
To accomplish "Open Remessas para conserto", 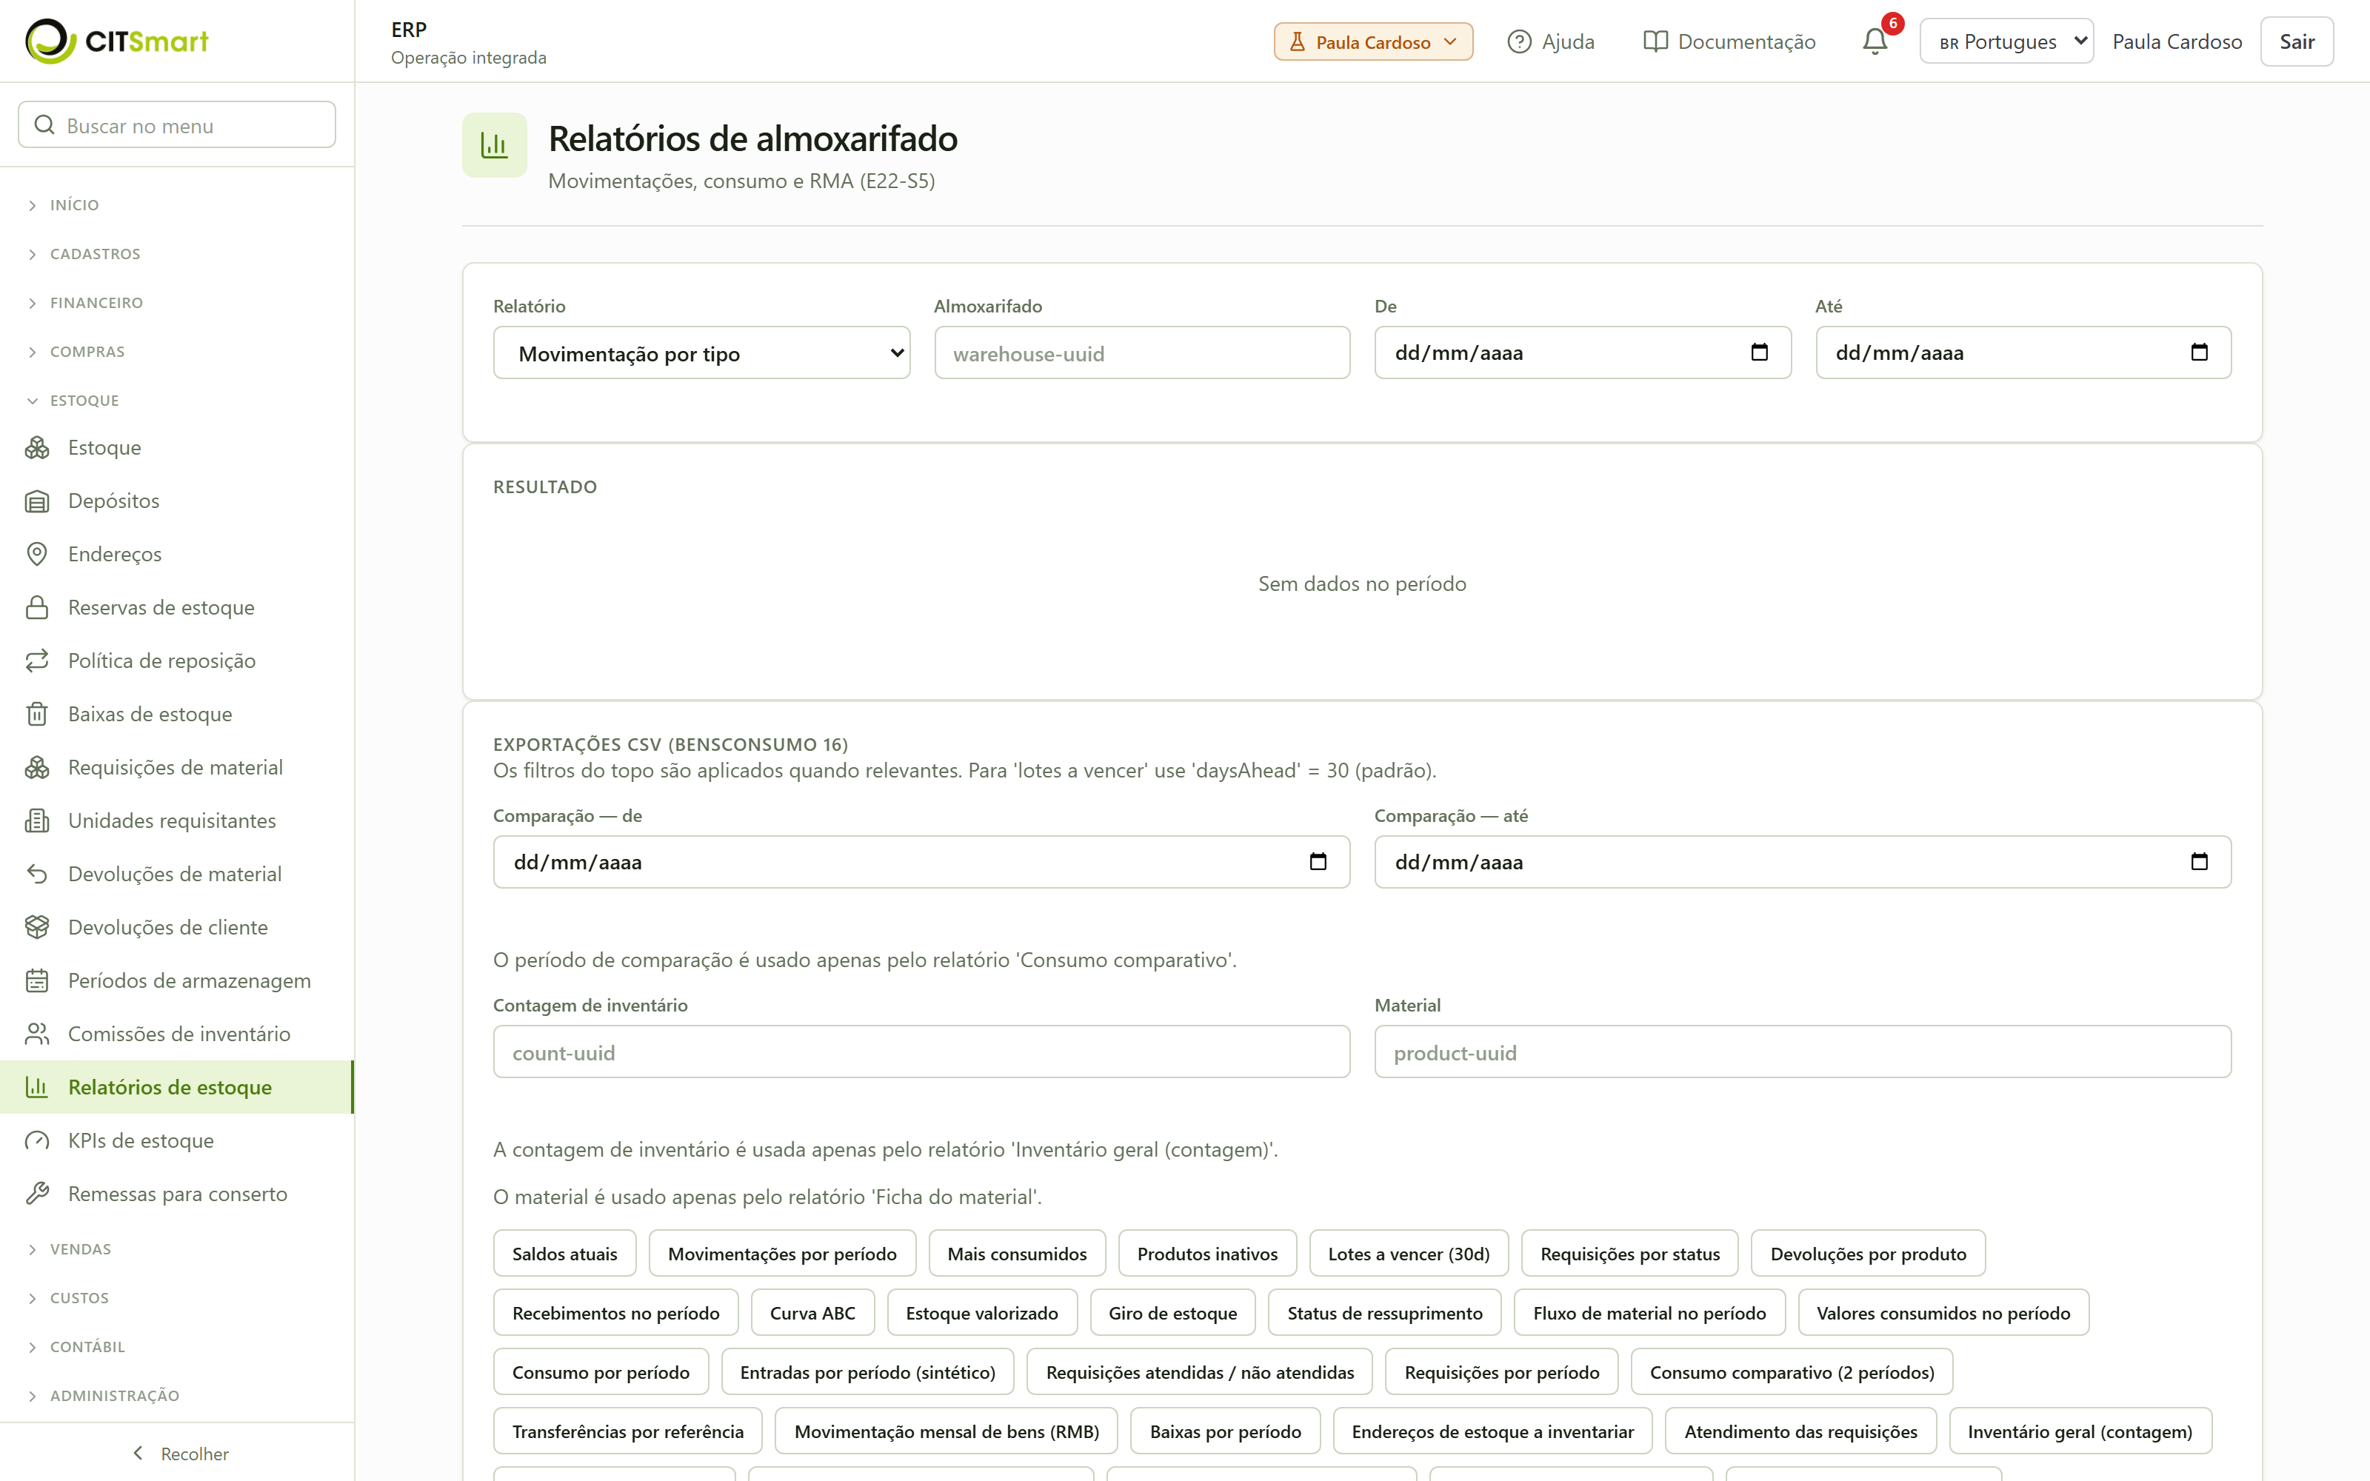I will tap(177, 1194).
